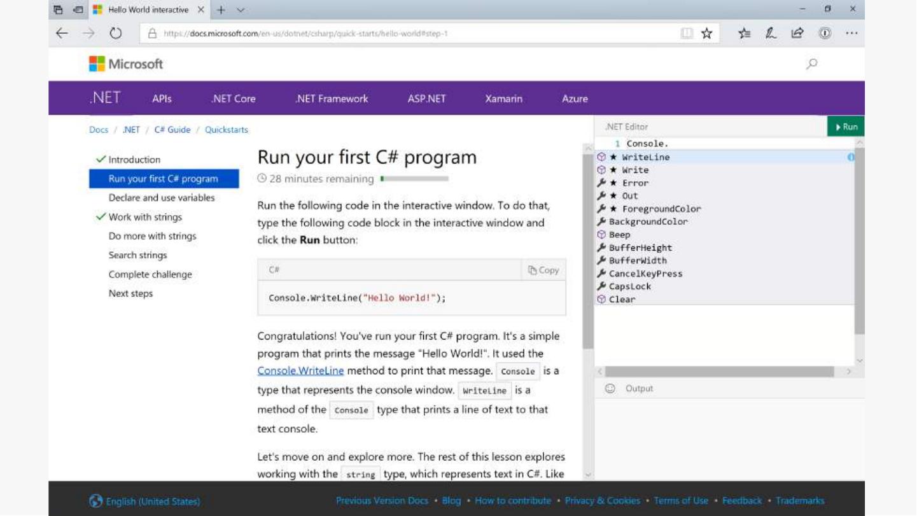Follow the Console.WriteLine link in the article
Screen dimensions: 917x516
click(300, 370)
